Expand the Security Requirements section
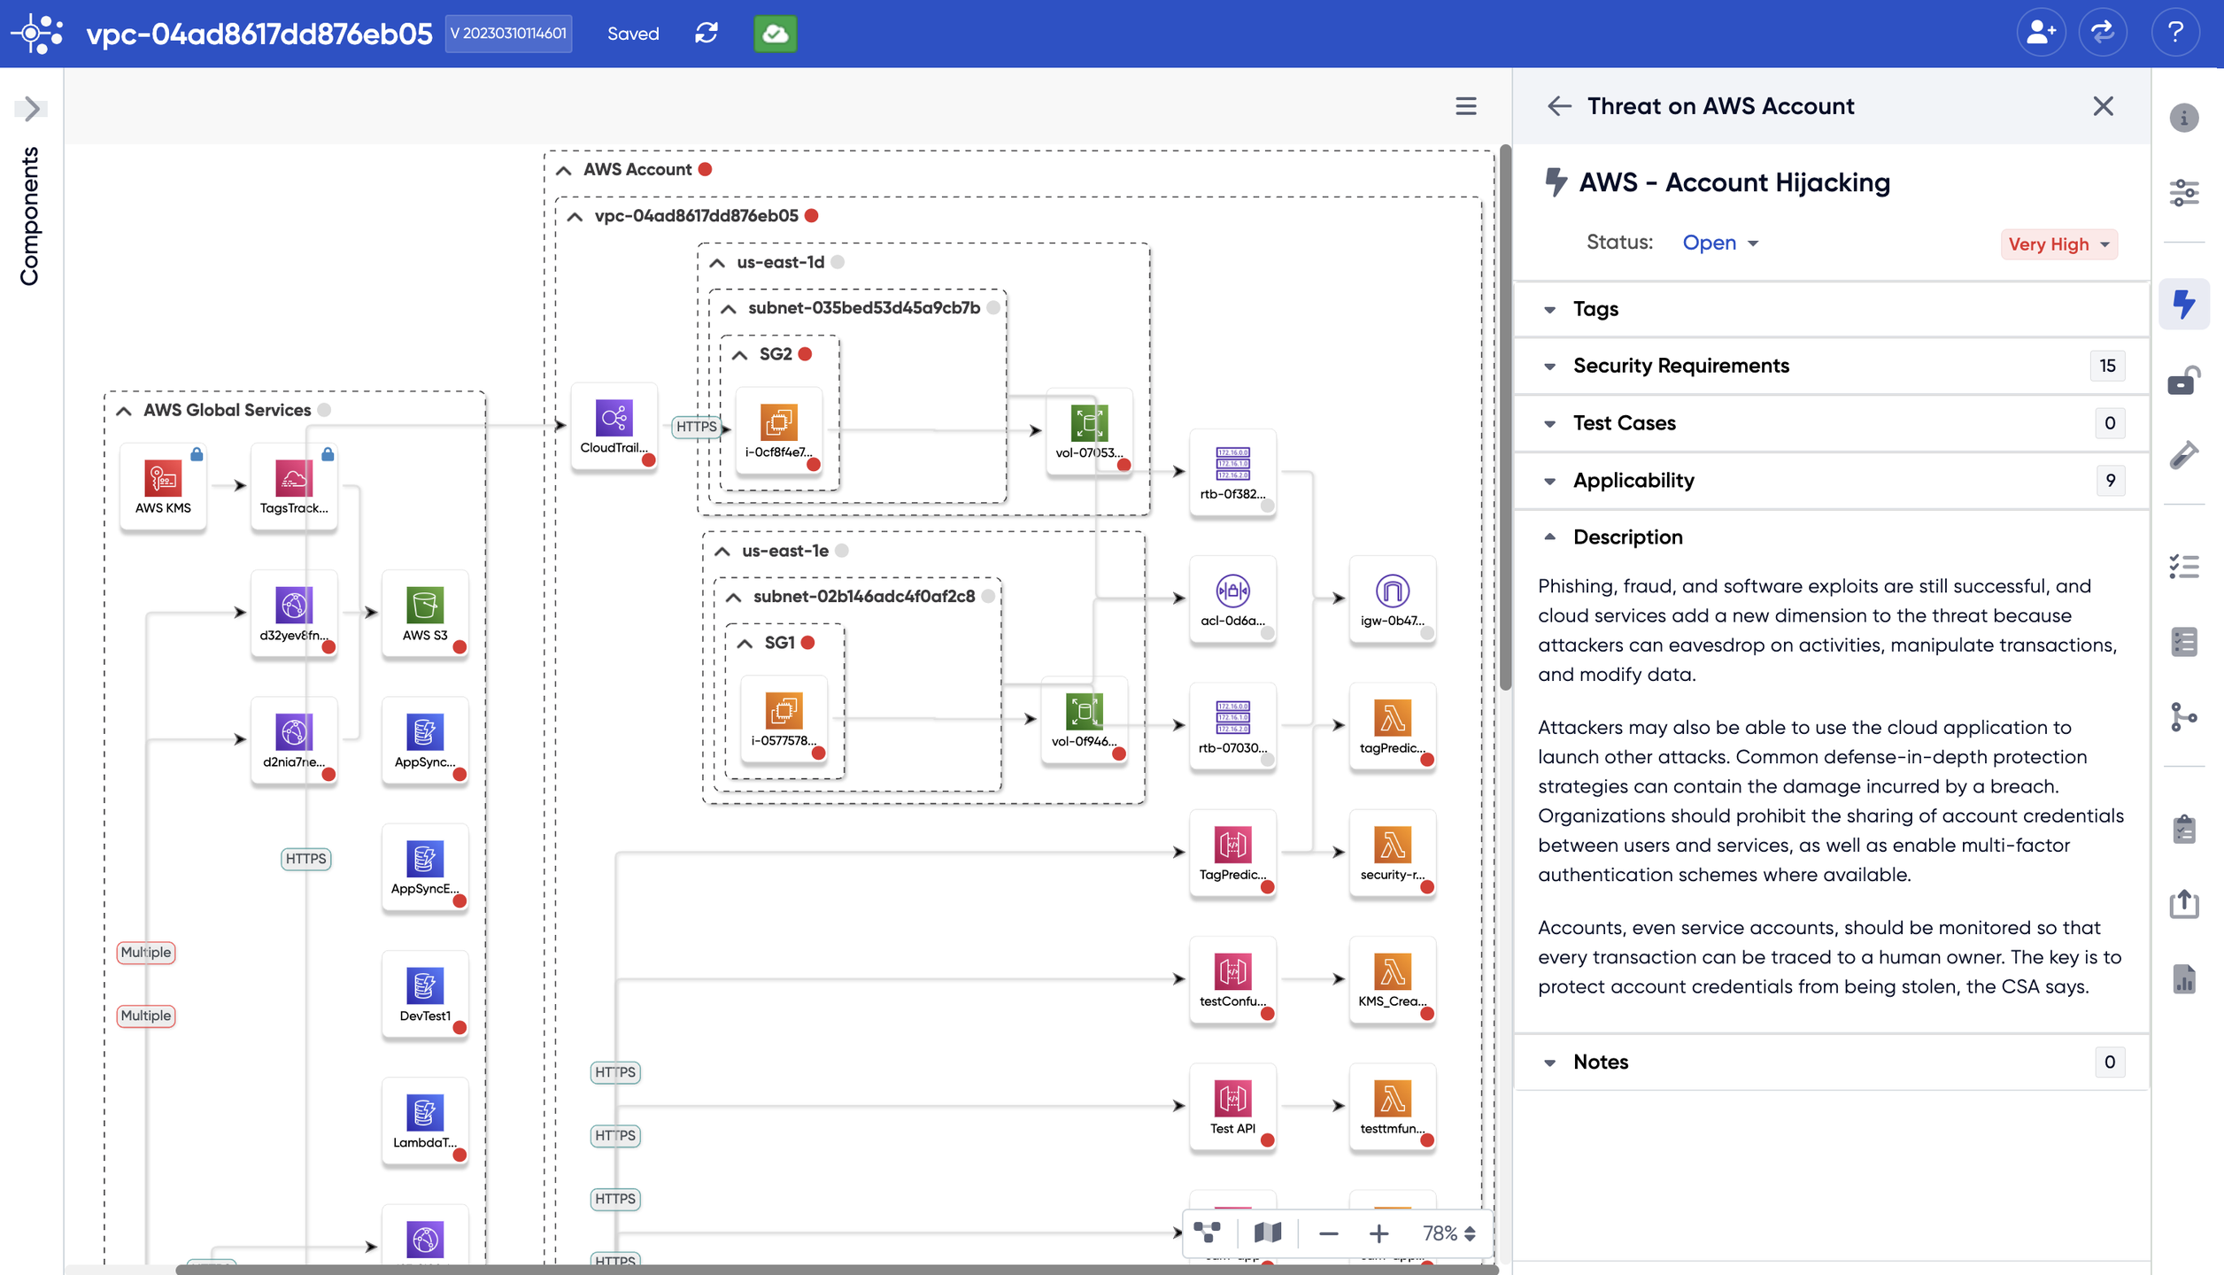2224x1275 pixels. tap(1680, 366)
